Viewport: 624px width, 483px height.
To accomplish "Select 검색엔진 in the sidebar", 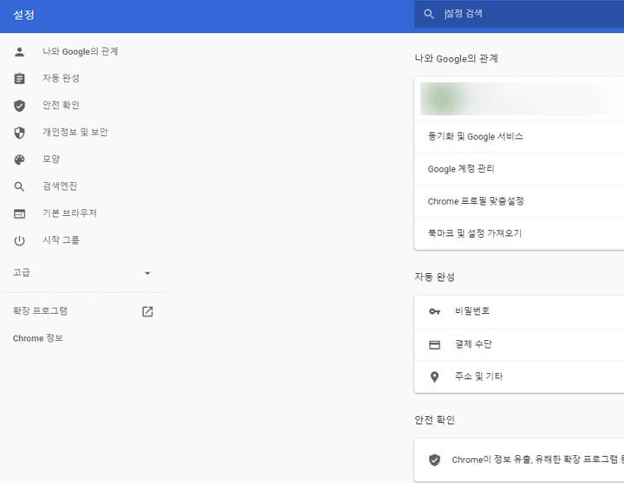I will click(60, 186).
